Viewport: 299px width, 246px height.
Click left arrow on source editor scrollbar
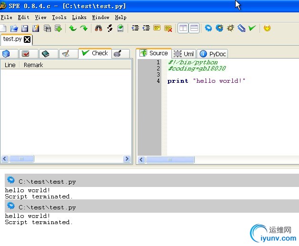(x=141, y=159)
